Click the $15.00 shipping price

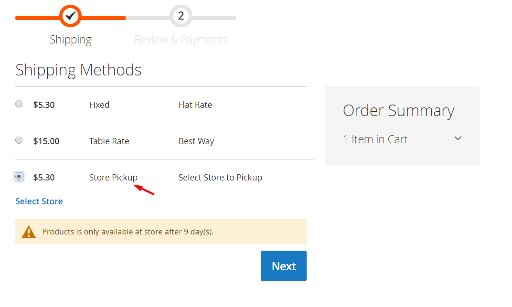[x=46, y=141]
